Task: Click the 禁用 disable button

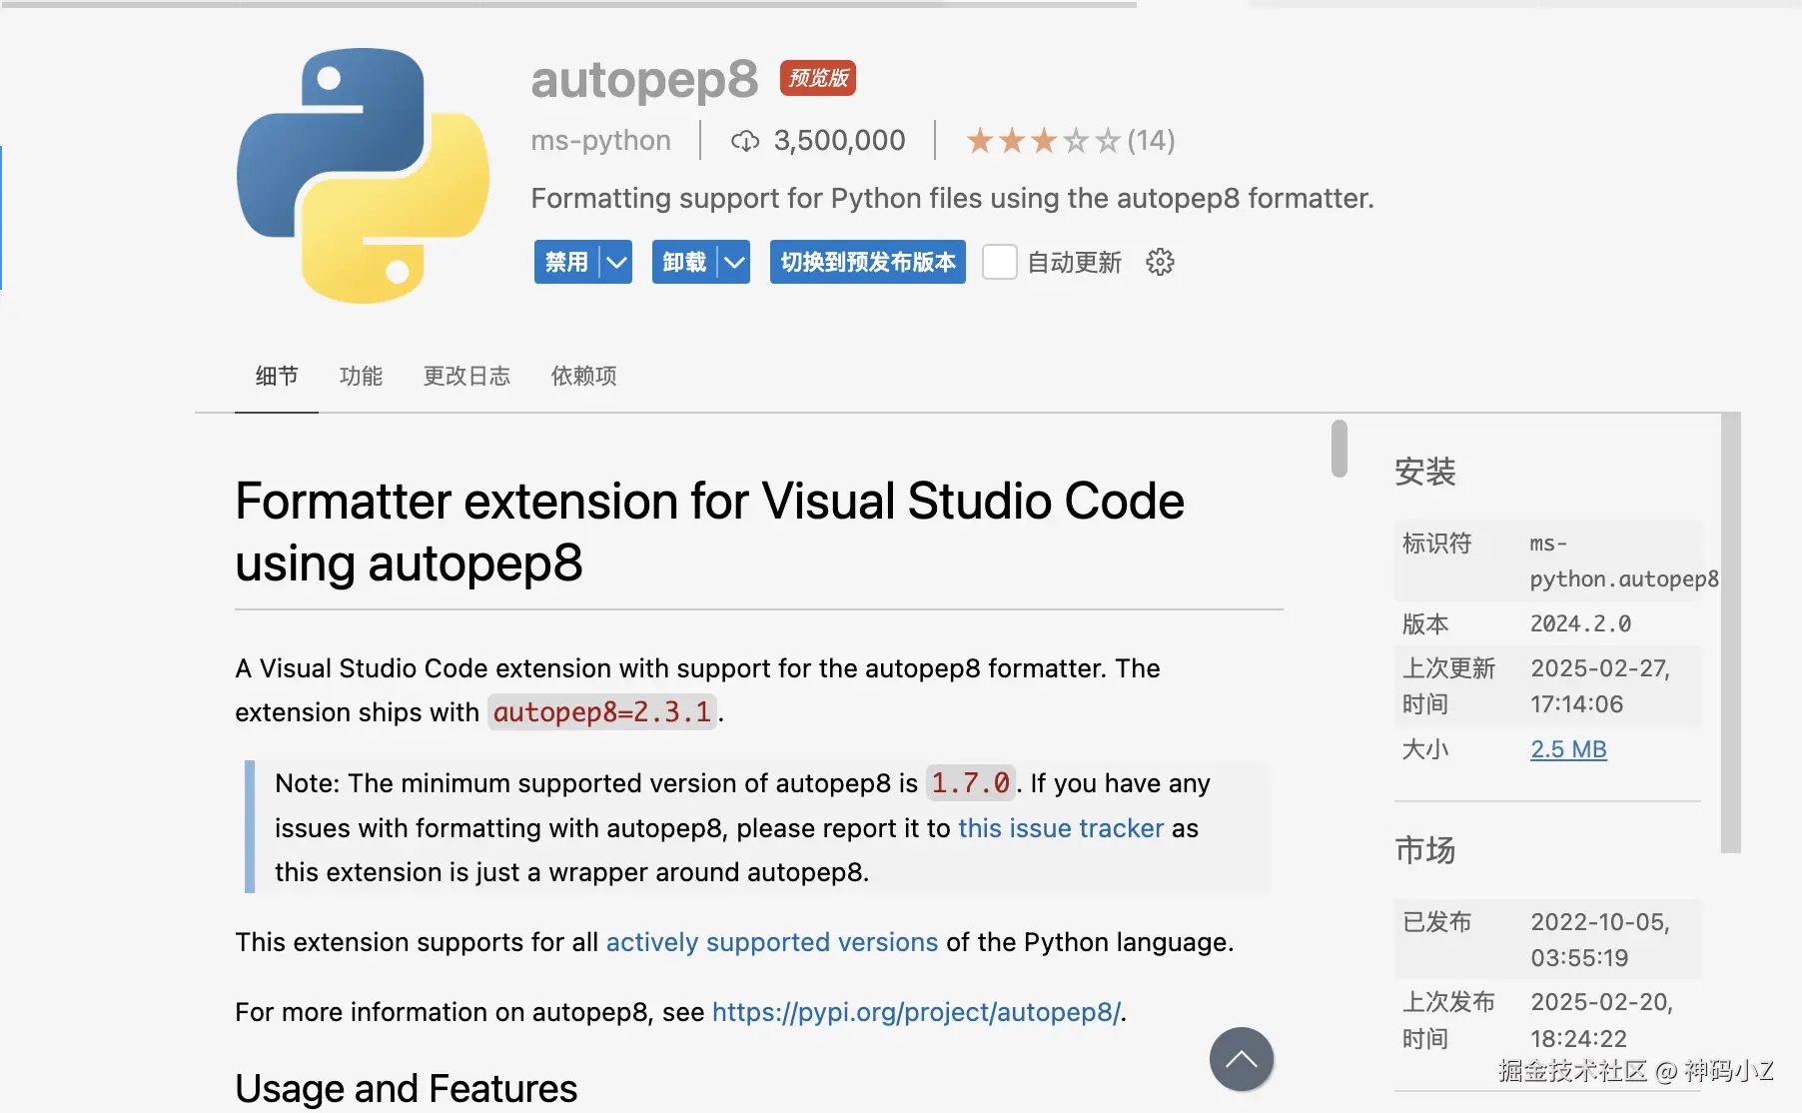Action: [x=566, y=263]
